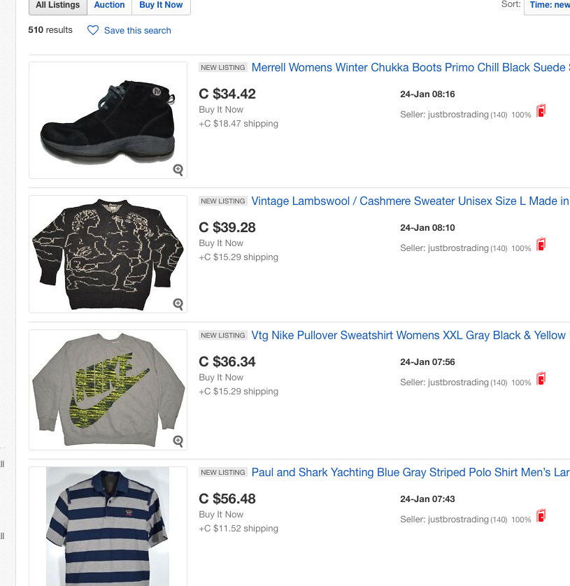Open Paul and Shark Yachting Polo listing title
The width and height of the screenshot is (570, 586).
409,473
